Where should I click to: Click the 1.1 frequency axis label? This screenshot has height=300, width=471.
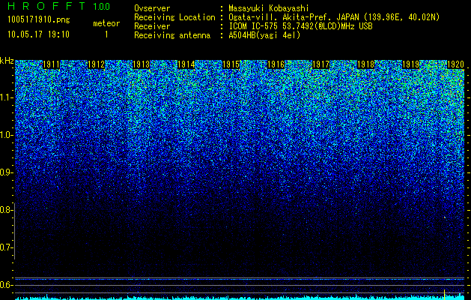click(x=6, y=97)
